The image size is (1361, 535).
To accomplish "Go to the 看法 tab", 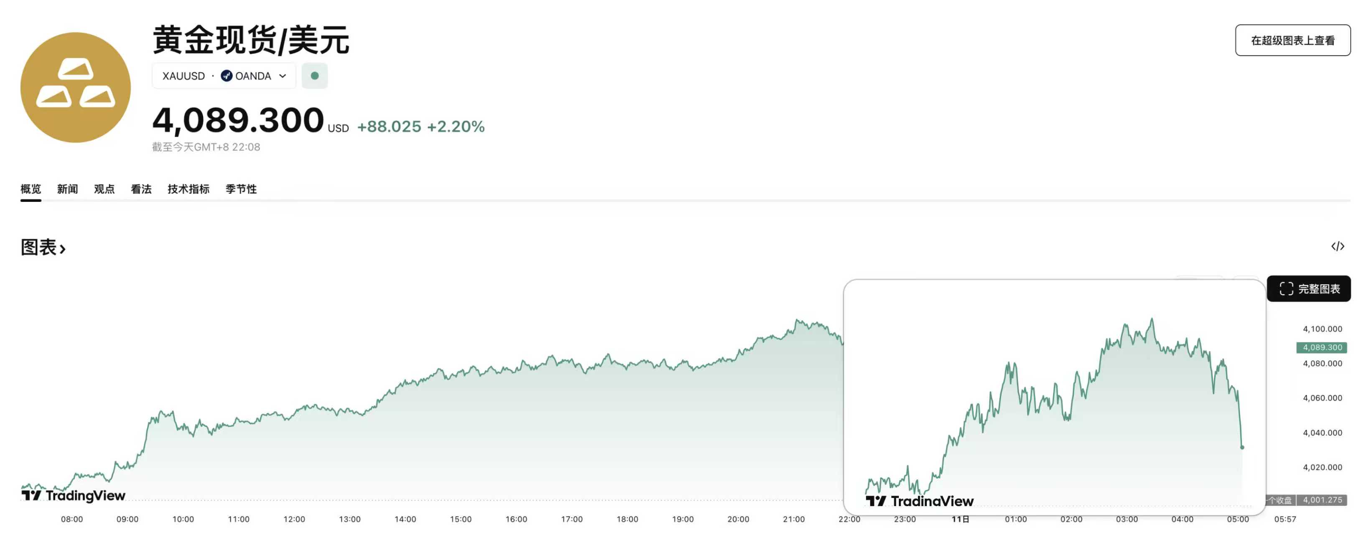I will [x=141, y=189].
